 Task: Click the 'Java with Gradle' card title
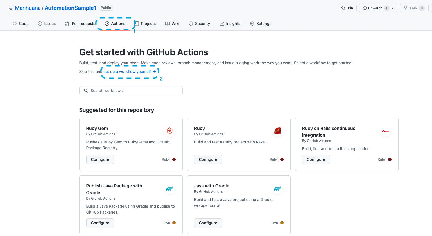(x=212, y=186)
